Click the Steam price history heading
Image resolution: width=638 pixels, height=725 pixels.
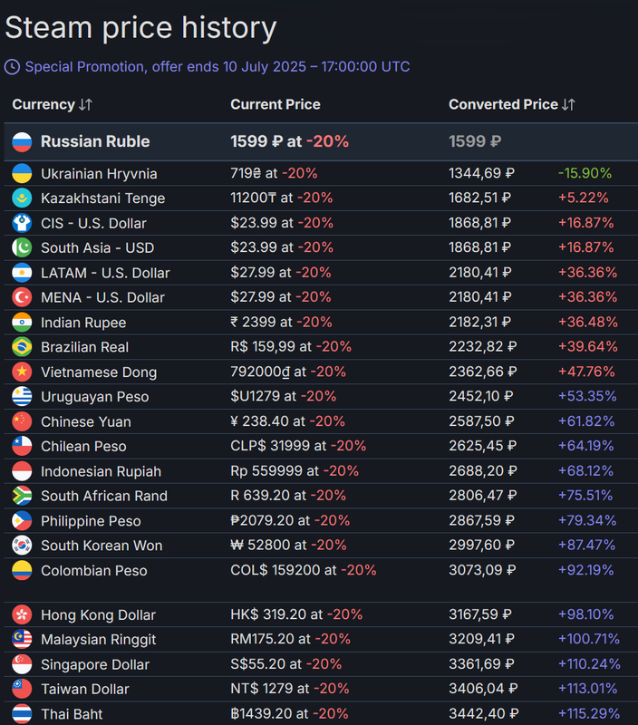(140, 28)
